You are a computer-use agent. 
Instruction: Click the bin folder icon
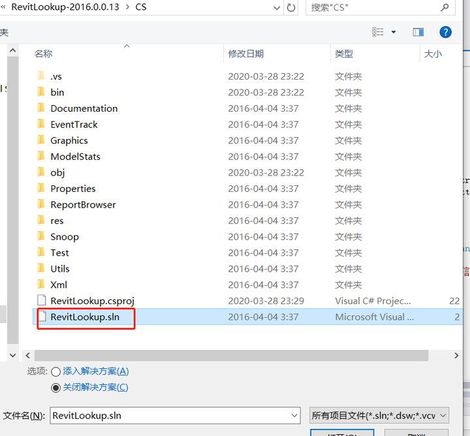[x=41, y=91]
